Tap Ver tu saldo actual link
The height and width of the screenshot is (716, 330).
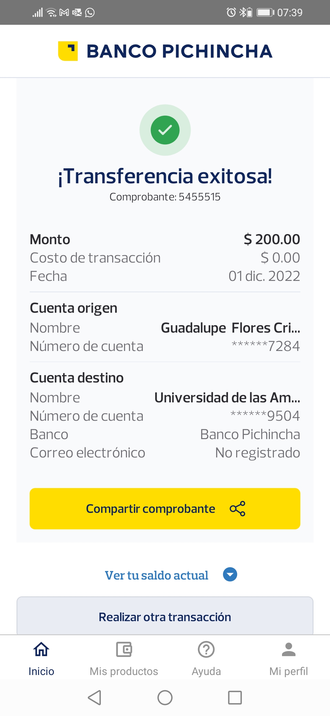click(156, 575)
